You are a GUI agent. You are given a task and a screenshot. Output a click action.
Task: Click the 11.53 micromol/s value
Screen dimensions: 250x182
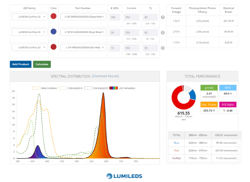click(226, 158)
